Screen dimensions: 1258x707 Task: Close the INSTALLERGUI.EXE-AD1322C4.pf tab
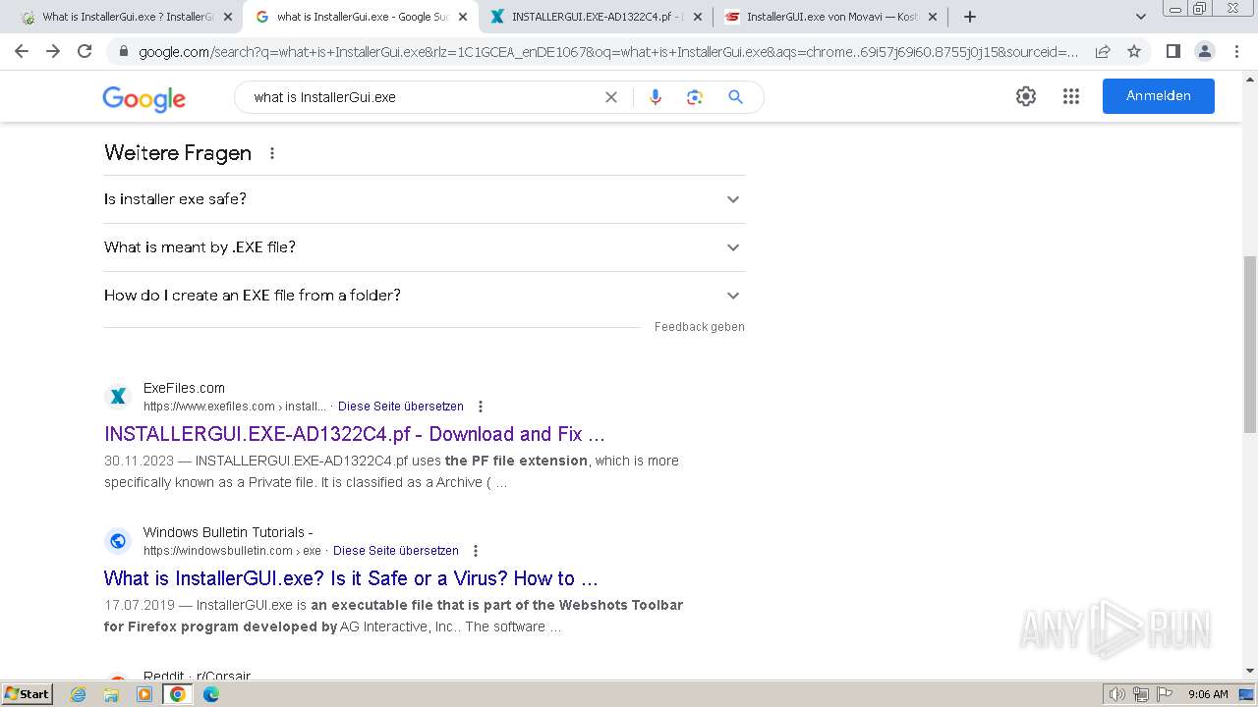tap(698, 17)
